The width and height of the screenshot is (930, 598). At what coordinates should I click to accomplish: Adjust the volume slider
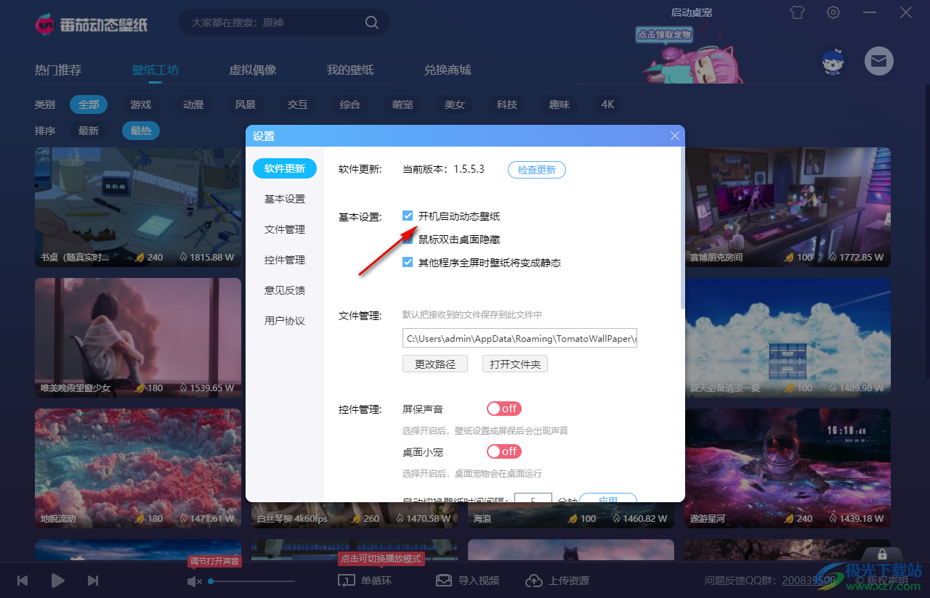252,581
